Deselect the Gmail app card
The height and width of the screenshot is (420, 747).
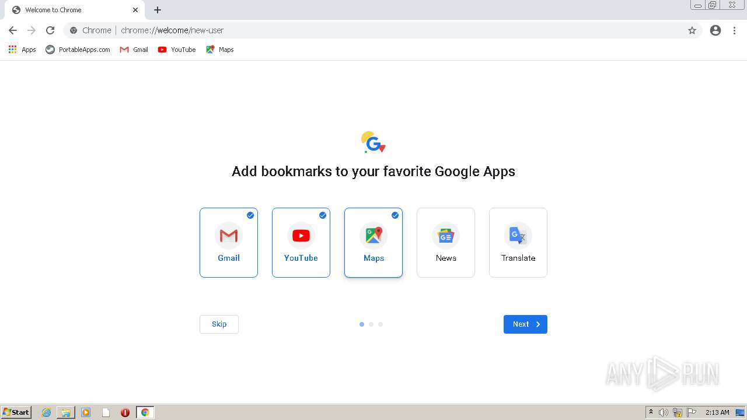pos(229,243)
